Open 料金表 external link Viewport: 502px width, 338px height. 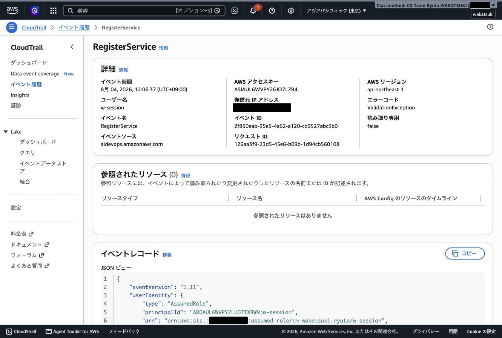(x=22, y=234)
